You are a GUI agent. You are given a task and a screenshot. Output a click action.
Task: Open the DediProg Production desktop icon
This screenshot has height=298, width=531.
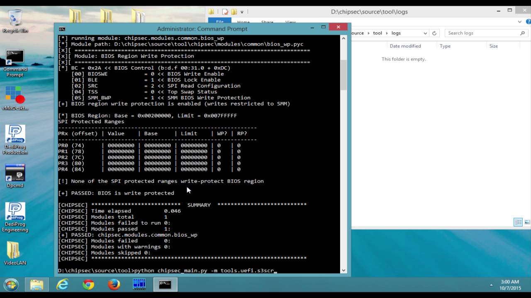(15, 140)
